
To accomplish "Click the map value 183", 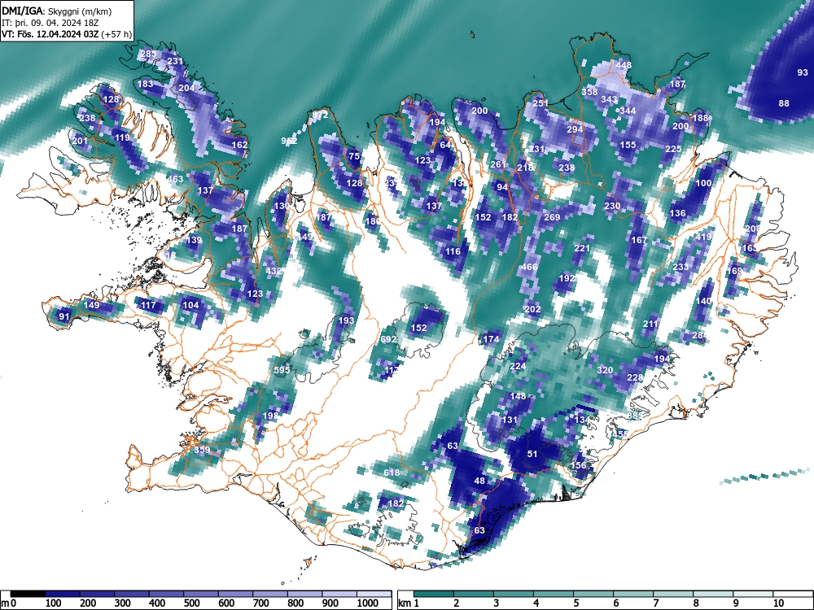I will [x=146, y=84].
